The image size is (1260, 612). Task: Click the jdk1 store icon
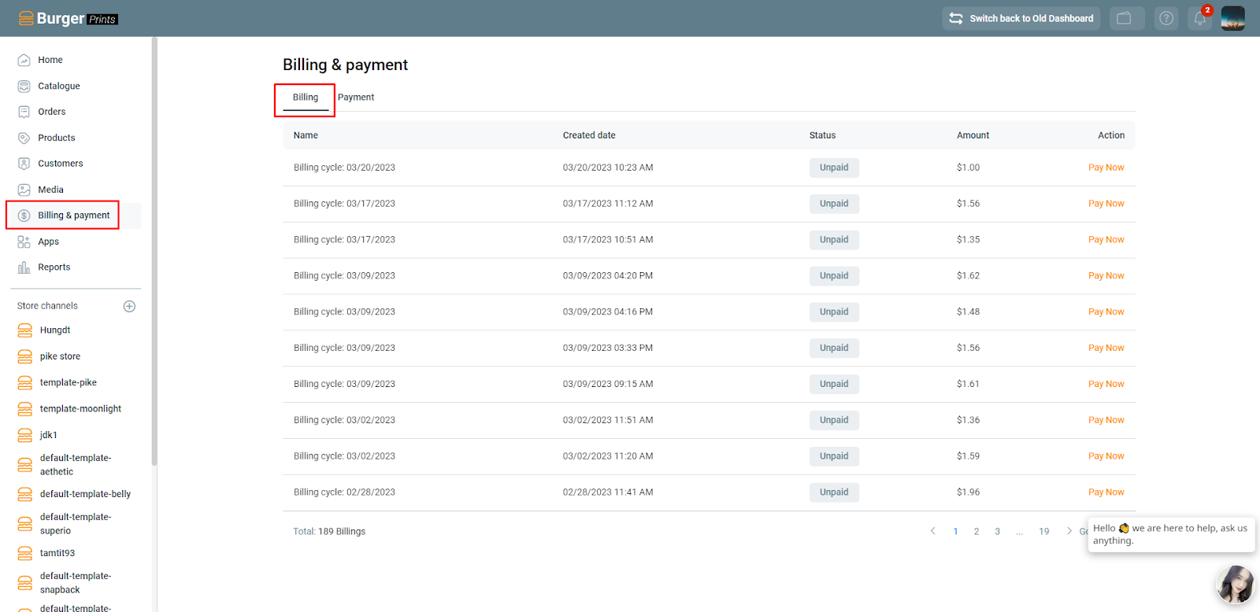coord(25,435)
